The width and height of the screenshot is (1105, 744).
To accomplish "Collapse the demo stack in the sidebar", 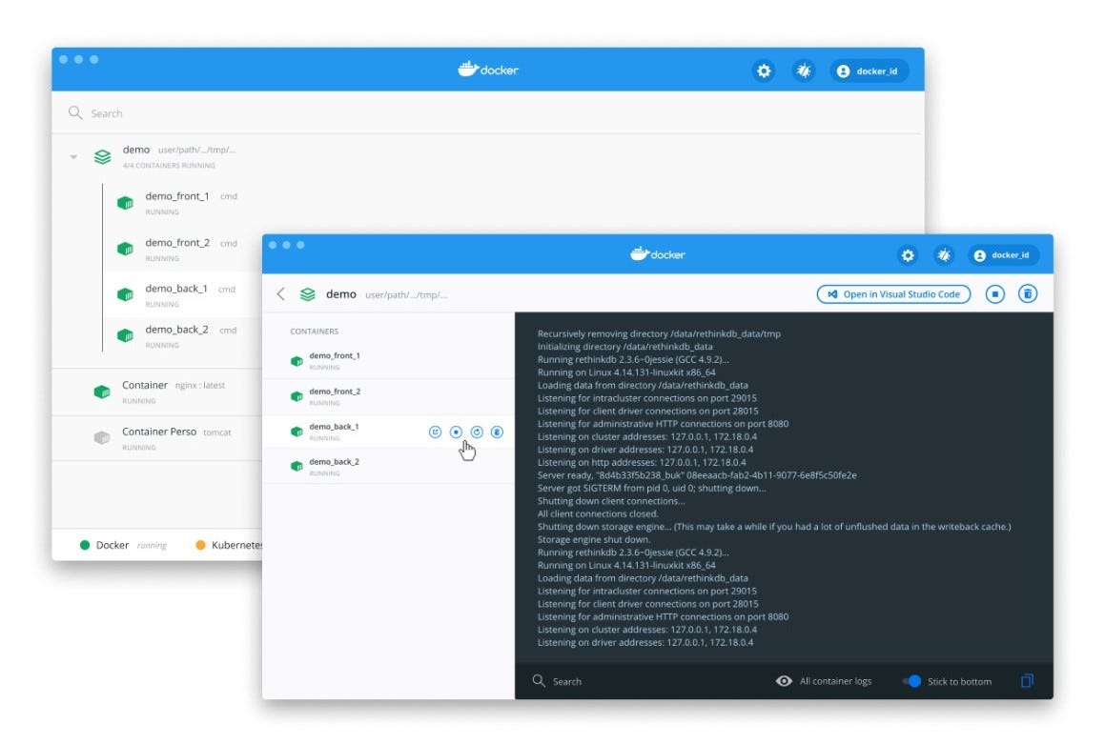I will point(73,156).
